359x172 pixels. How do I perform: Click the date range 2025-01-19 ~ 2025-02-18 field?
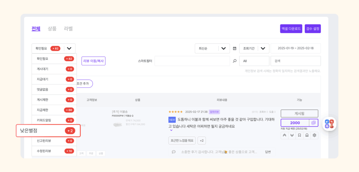click(x=296, y=49)
